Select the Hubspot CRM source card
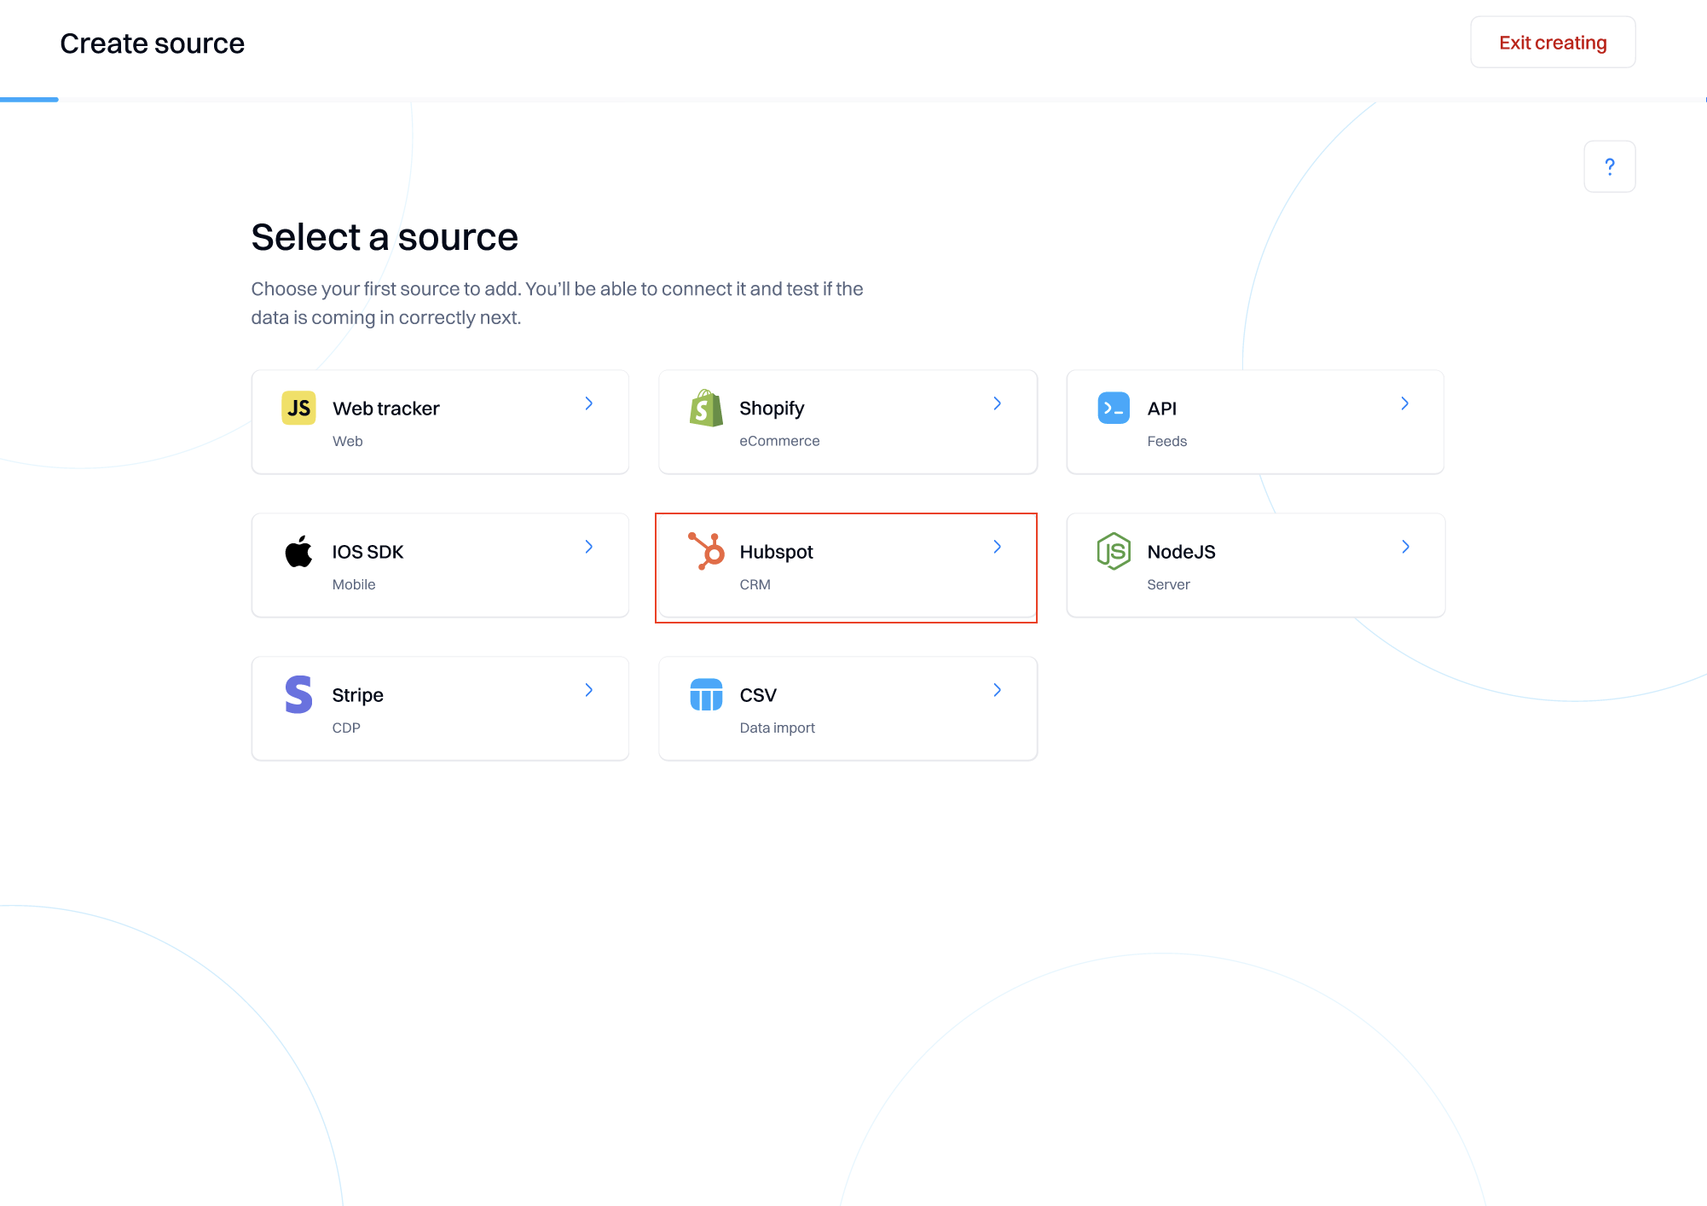This screenshot has height=1206, width=1707. click(x=847, y=566)
